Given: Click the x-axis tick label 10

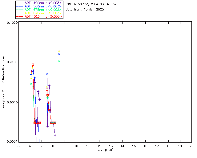Looking at the screenshot, I should click(76, 146).
